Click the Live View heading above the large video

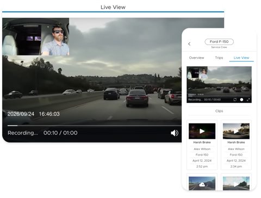[x=113, y=7]
